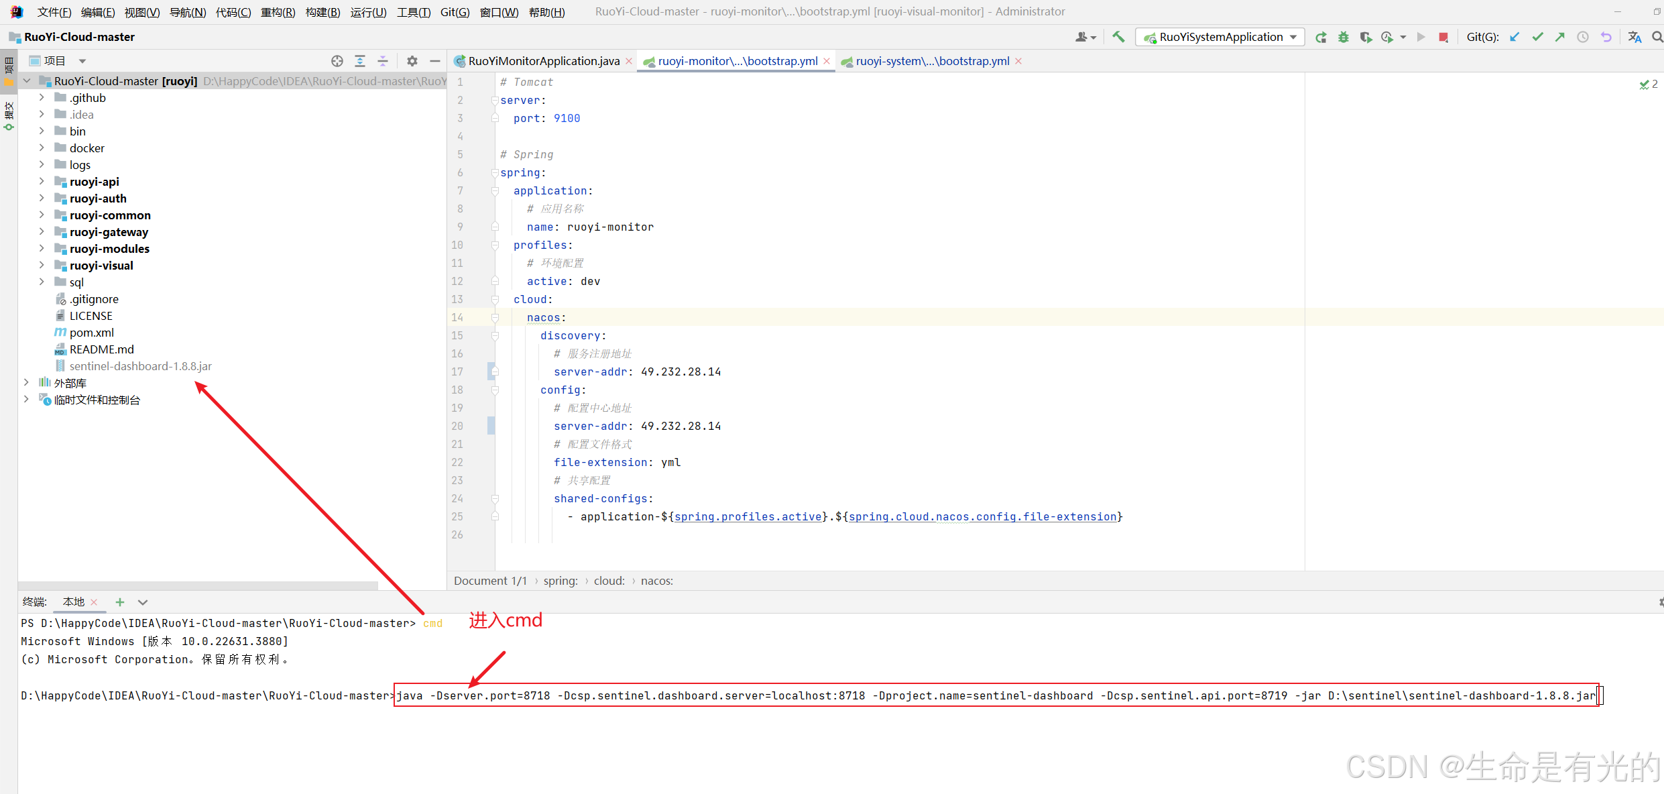Add a new terminal session tab
This screenshot has height=794, width=1664.
click(120, 602)
